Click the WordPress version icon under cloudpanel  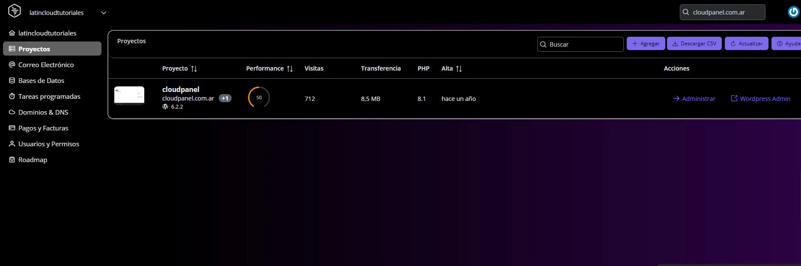[165, 106]
